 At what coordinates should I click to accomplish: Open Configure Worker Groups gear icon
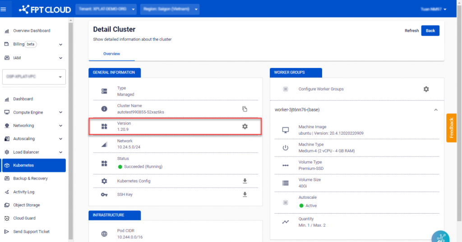pos(426,89)
